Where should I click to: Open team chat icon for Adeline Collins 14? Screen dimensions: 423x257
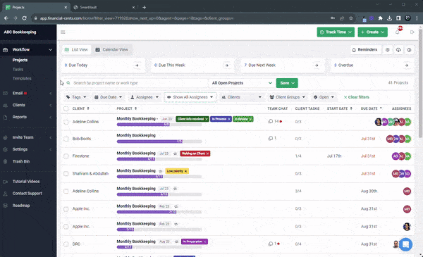point(271,121)
